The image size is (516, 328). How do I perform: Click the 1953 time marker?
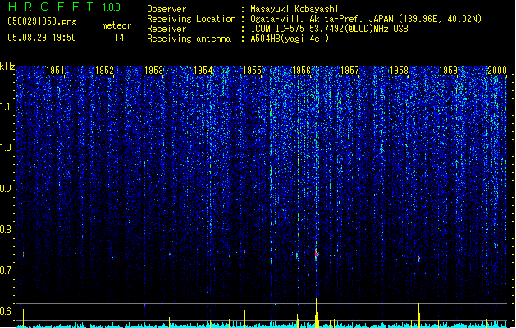(x=153, y=70)
